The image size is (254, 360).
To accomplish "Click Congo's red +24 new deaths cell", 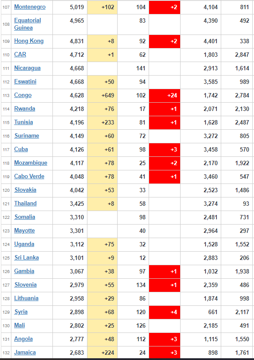I will click(164, 95).
